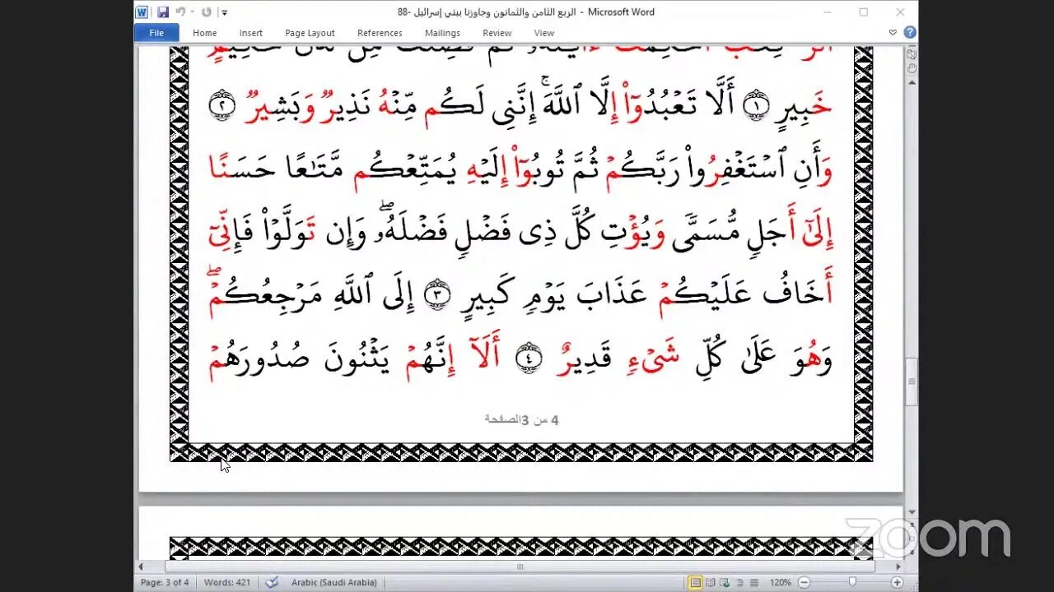Redo the last action
This screenshot has height=592, width=1054.
click(x=207, y=12)
